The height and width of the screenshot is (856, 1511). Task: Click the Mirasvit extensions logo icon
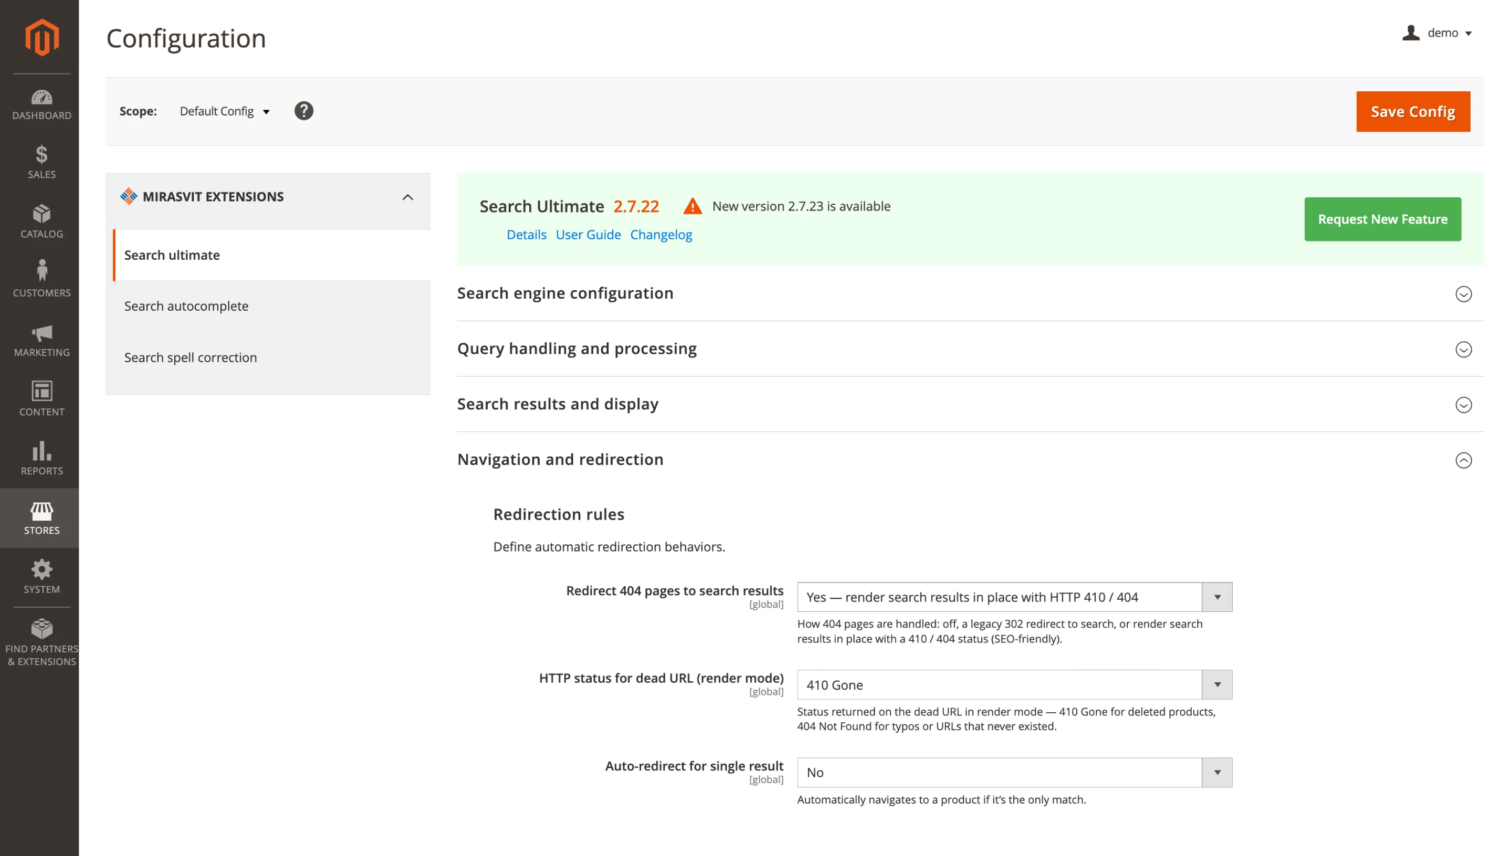[x=129, y=196]
